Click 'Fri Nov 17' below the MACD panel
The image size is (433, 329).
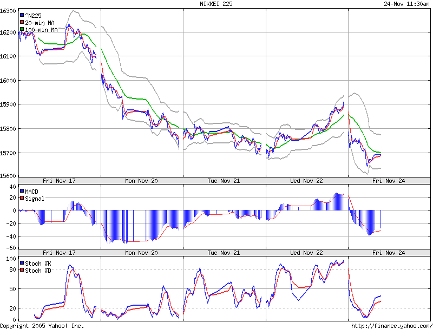pos(59,253)
